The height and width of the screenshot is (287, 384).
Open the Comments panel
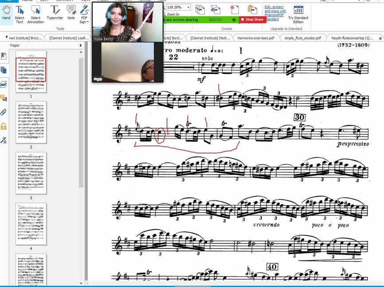point(4,98)
